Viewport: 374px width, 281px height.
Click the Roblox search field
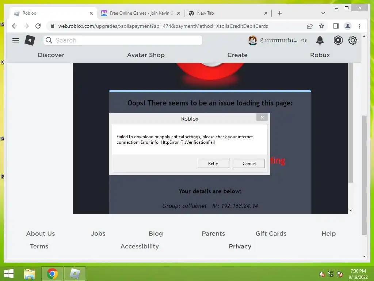point(123,40)
